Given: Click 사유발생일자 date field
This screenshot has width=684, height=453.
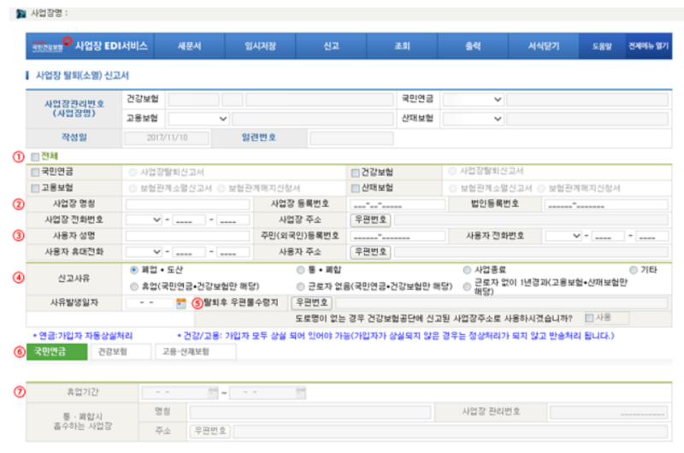Looking at the screenshot, I should 149,303.
